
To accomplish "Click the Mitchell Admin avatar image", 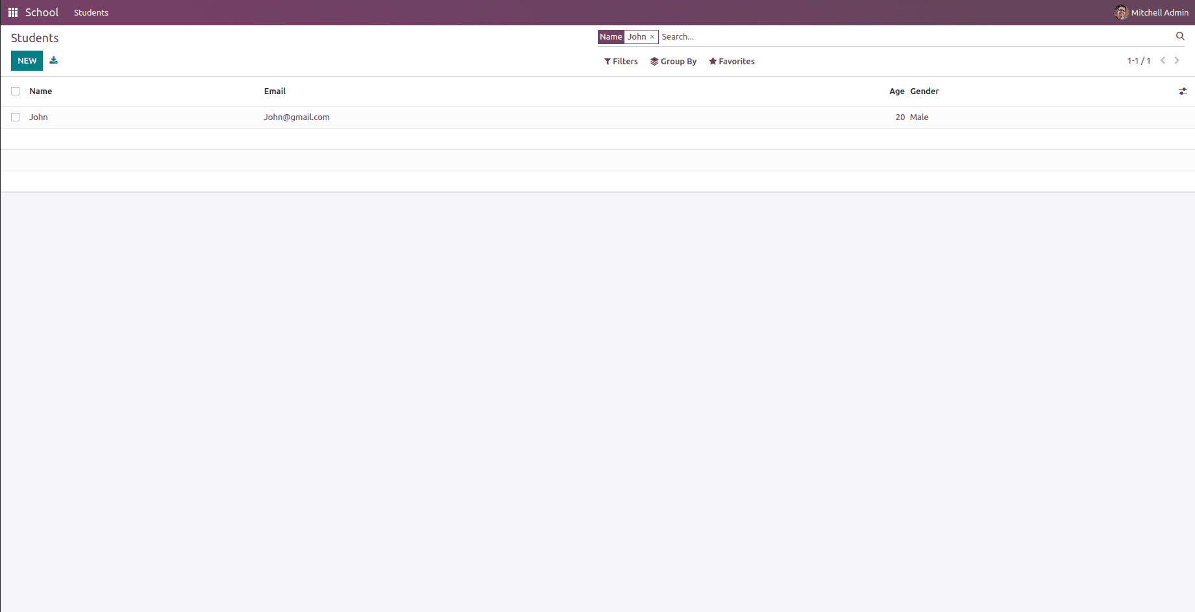I will [x=1121, y=12].
